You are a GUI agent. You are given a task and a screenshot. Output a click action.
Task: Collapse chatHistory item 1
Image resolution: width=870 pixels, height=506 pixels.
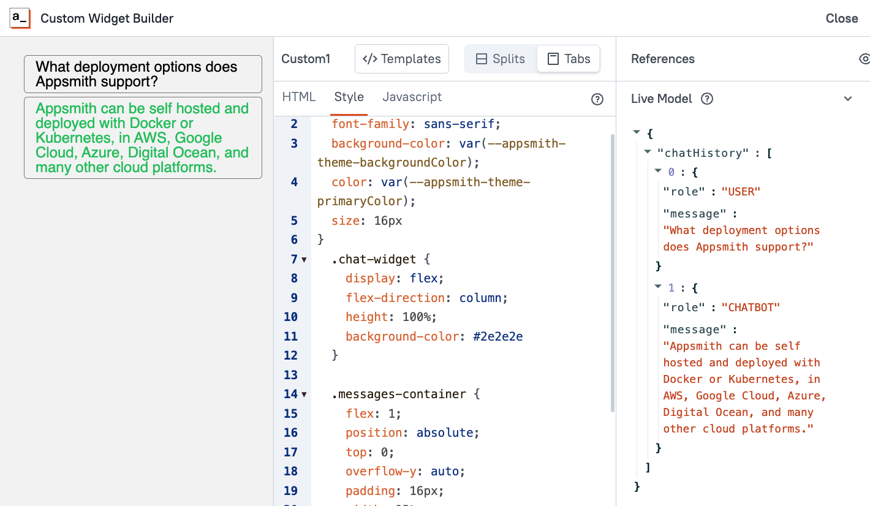[658, 286]
